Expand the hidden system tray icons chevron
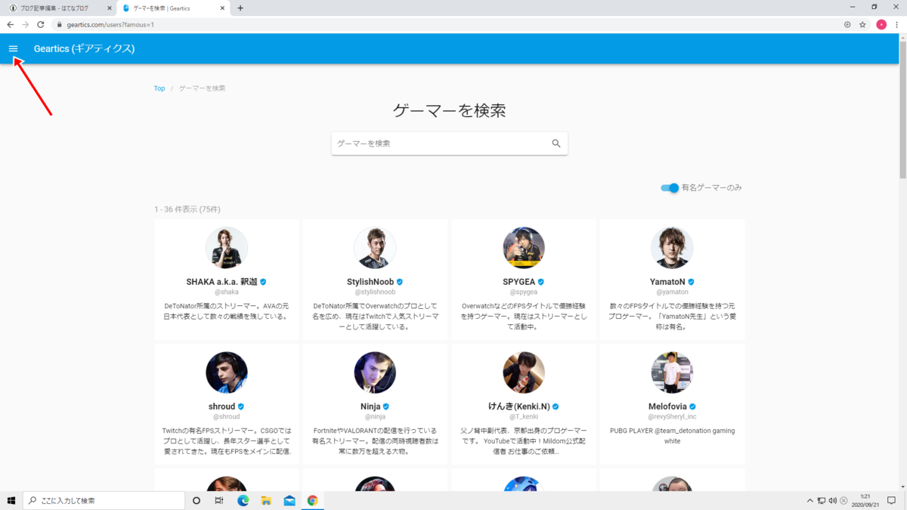The width and height of the screenshot is (907, 510). (x=810, y=500)
